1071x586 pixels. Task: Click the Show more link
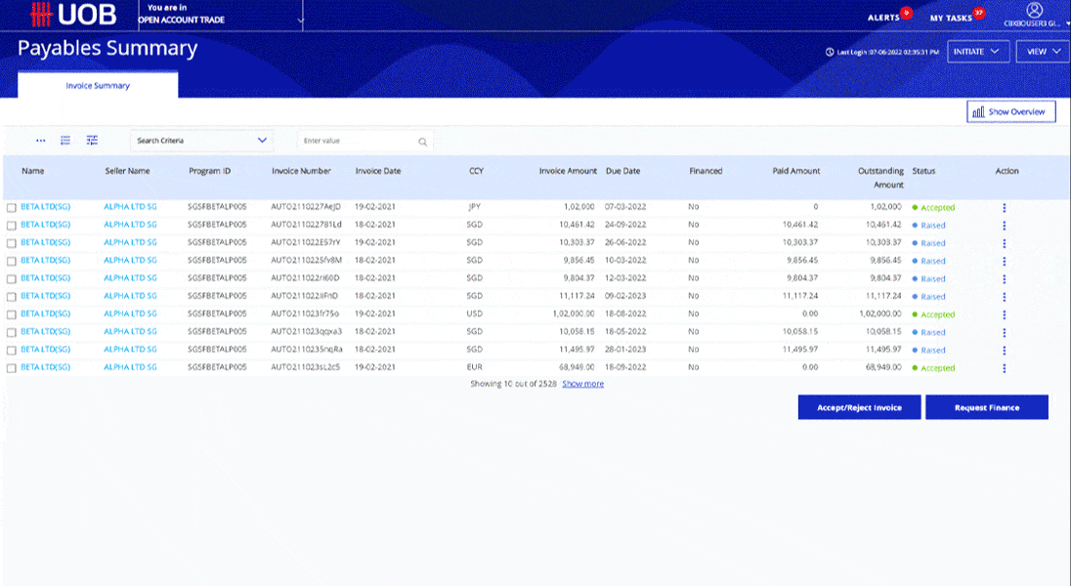tap(582, 384)
